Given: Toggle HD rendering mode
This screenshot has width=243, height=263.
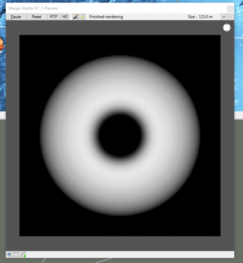Looking at the screenshot, I should coord(65,17).
